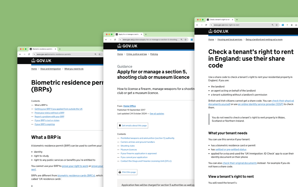Click the address bar showing view-right-to-rent URL
The image size is (298, 187).
pyautogui.click(x=241, y=25)
